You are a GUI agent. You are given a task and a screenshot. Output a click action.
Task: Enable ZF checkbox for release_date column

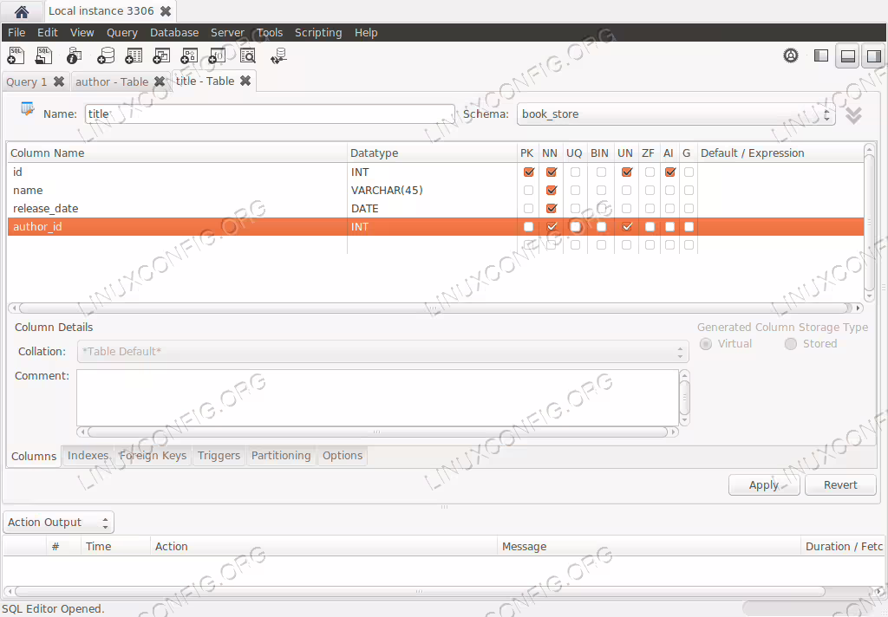(650, 208)
